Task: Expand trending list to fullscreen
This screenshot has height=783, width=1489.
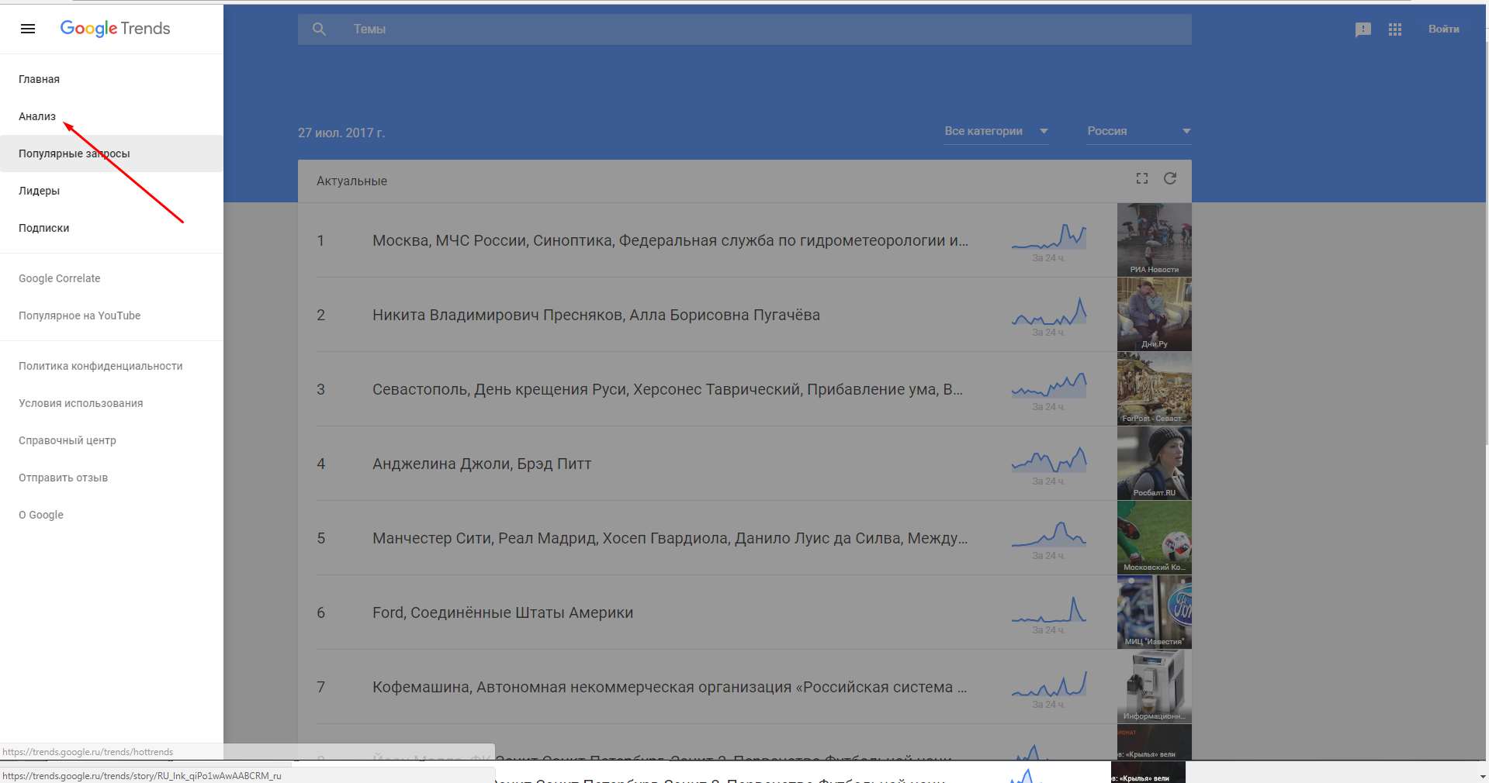Action: pos(1141,178)
